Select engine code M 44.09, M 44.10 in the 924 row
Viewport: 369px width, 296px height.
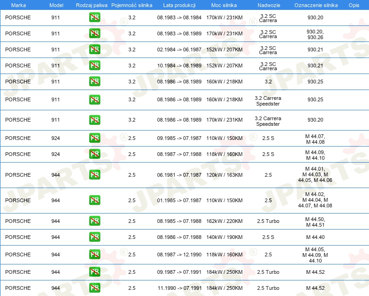click(x=315, y=155)
